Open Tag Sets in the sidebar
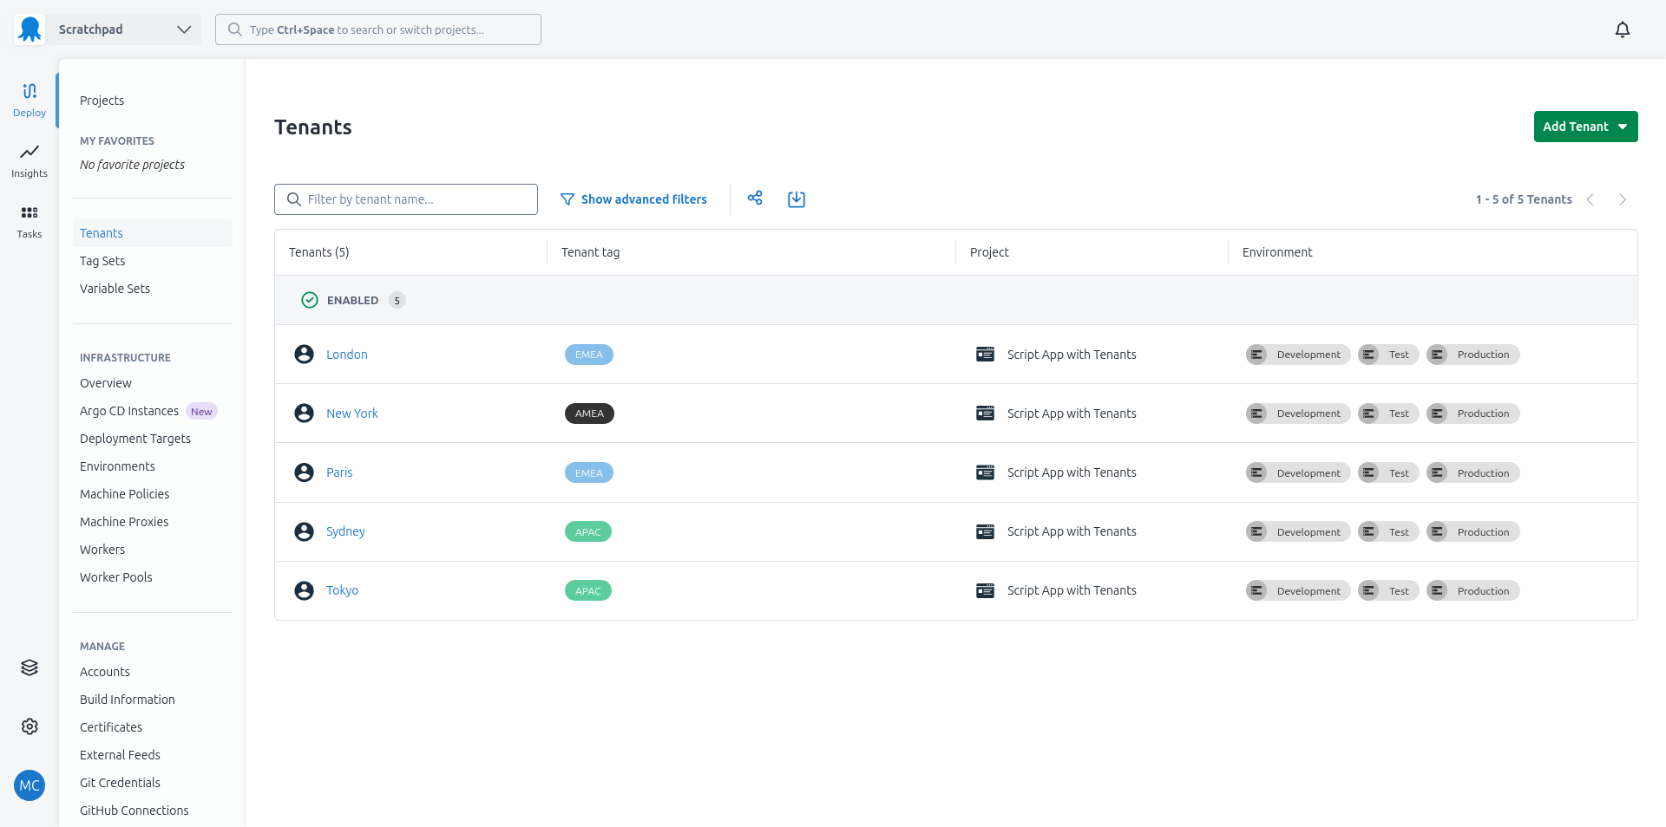The height and width of the screenshot is (827, 1666). [102, 261]
